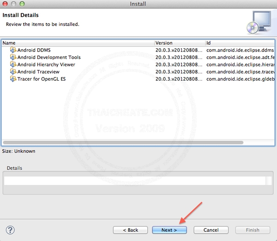Click the com.android.ide.eclipse.ddms id cell
277x241 pixels.
[240, 50]
